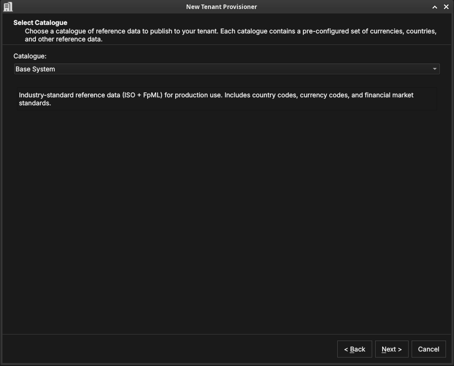Go back with the < Back button
Screen dimensions: 454x366
pyautogui.click(x=354, y=349)
